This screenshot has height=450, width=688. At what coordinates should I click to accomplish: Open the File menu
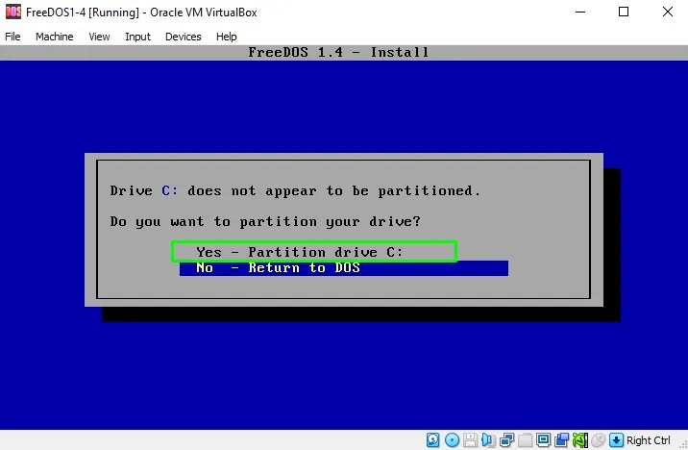coord(12,37)
